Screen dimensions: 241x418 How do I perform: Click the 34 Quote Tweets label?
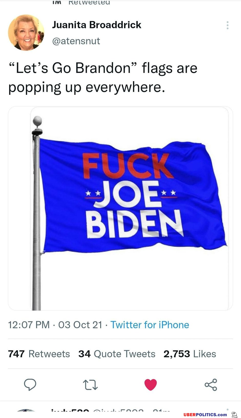tap(117, 354)
